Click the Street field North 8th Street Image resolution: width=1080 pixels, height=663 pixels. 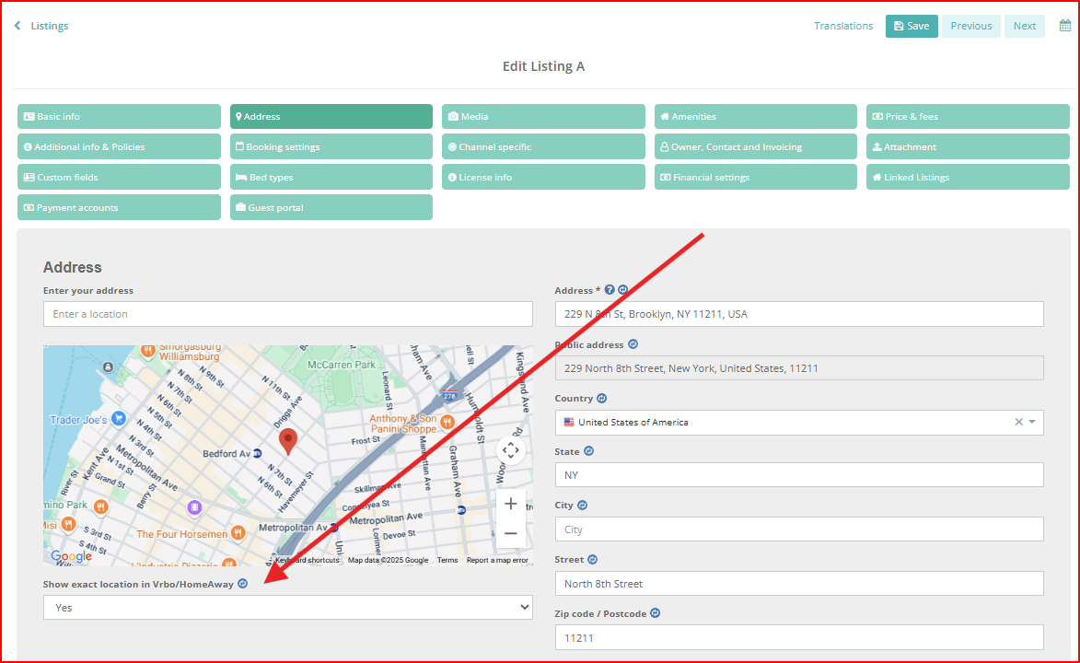coord(799,584)
